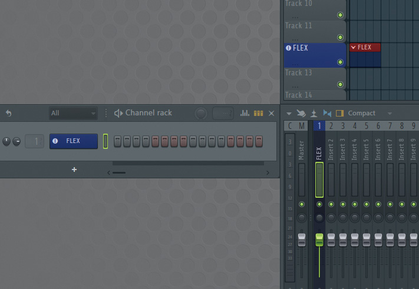Screen dimensions: 419x289
Task: Click Channel rack scroll left arrow
Action: 109,173
